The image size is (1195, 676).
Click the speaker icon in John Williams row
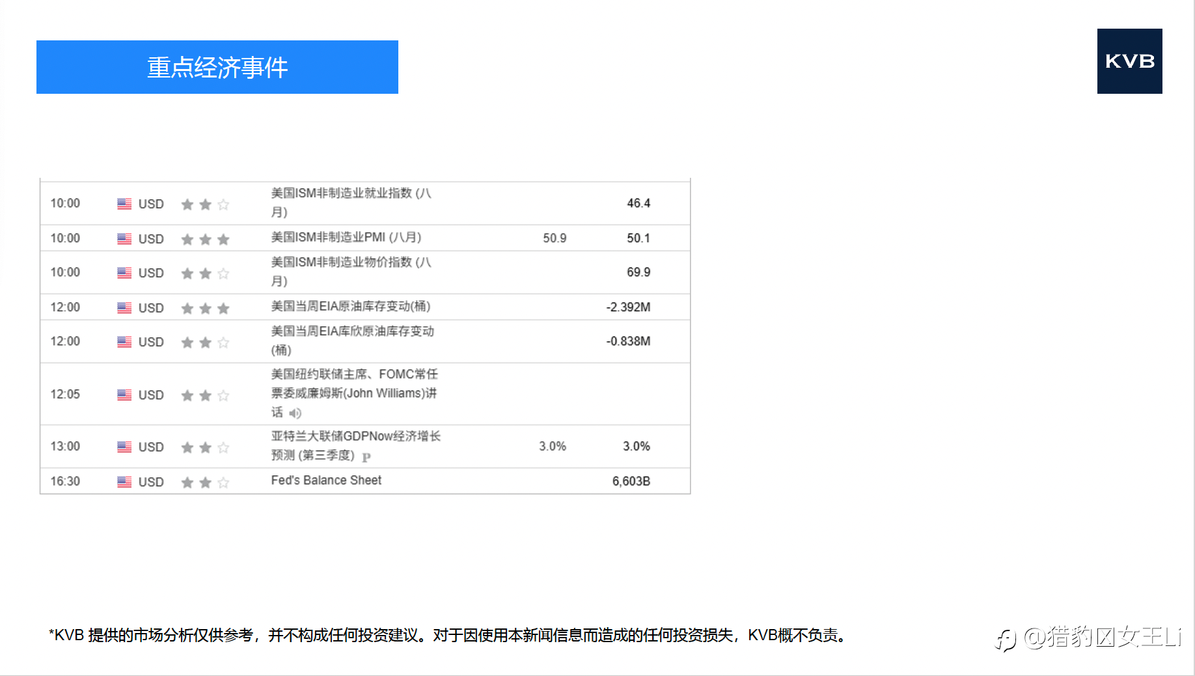(295, 413)
